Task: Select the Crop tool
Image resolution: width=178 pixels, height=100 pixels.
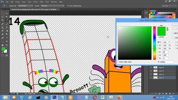Action: pyautogui.click(x=3, y=20)
